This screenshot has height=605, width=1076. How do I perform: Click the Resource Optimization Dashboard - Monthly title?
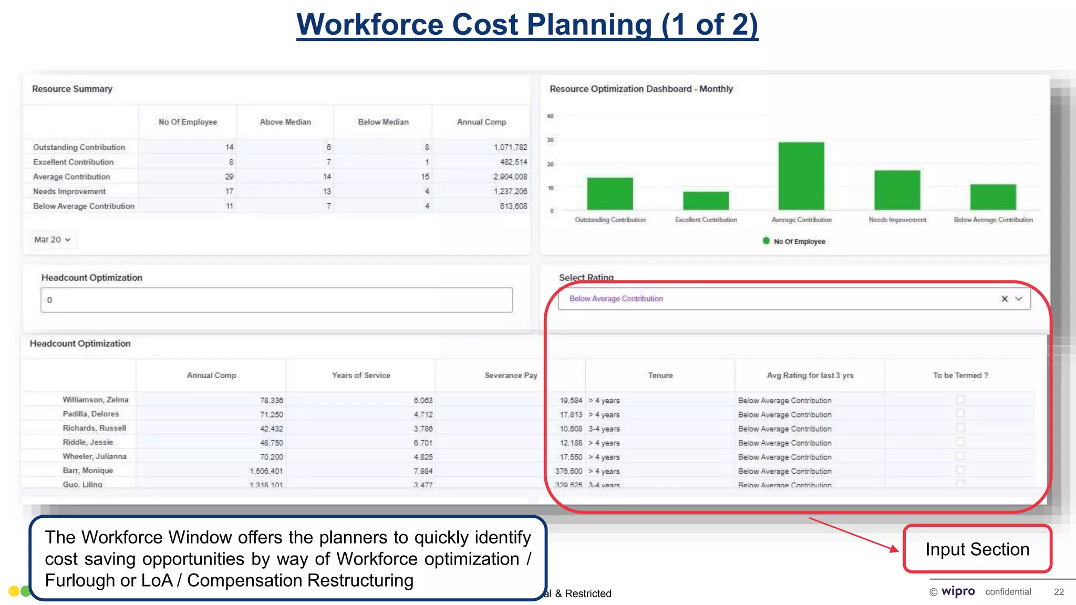click(x=641, y=89)
